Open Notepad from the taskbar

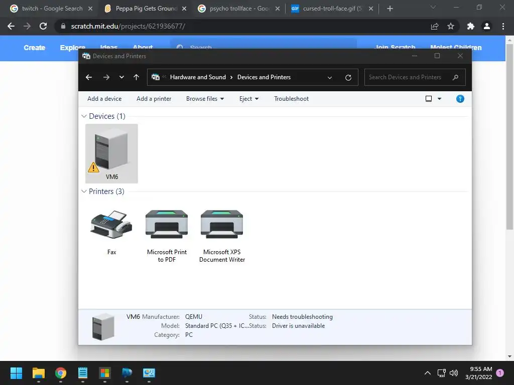point(83,373)
